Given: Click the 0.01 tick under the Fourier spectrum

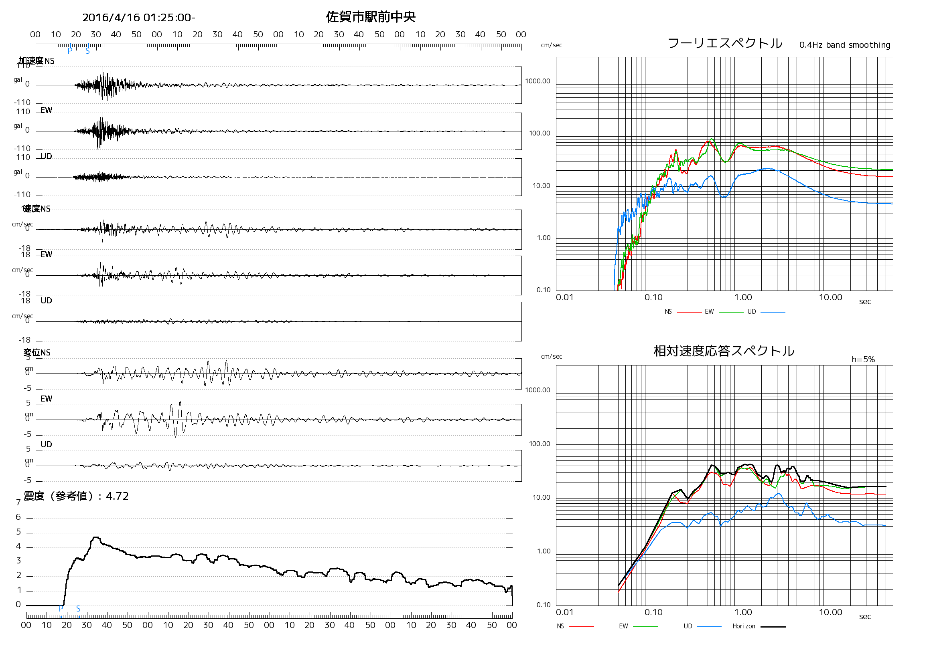Looking at the screenshot, I should 564,297.
